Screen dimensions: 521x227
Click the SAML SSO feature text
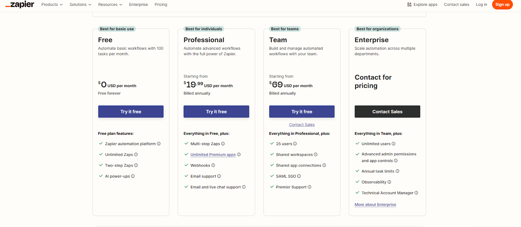[x=286, y=176]
